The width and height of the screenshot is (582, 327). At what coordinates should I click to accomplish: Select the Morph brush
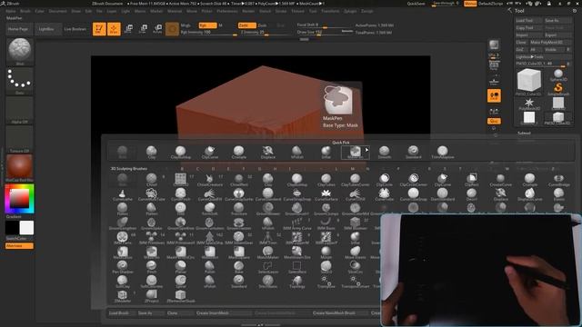(x=326, y=253)
